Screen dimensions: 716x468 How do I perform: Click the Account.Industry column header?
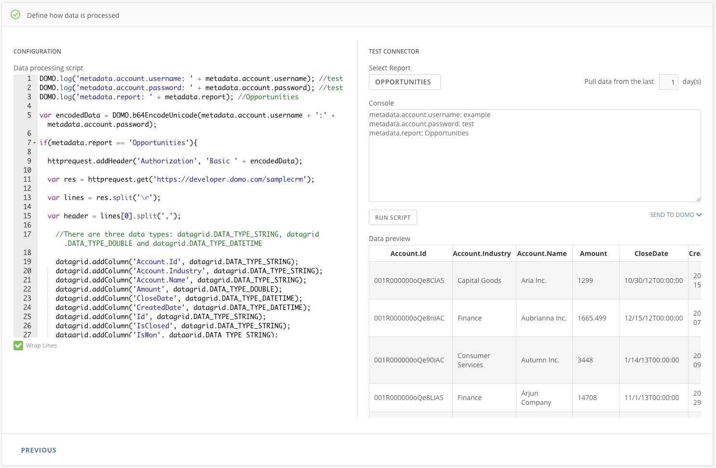tap(482, 254)
